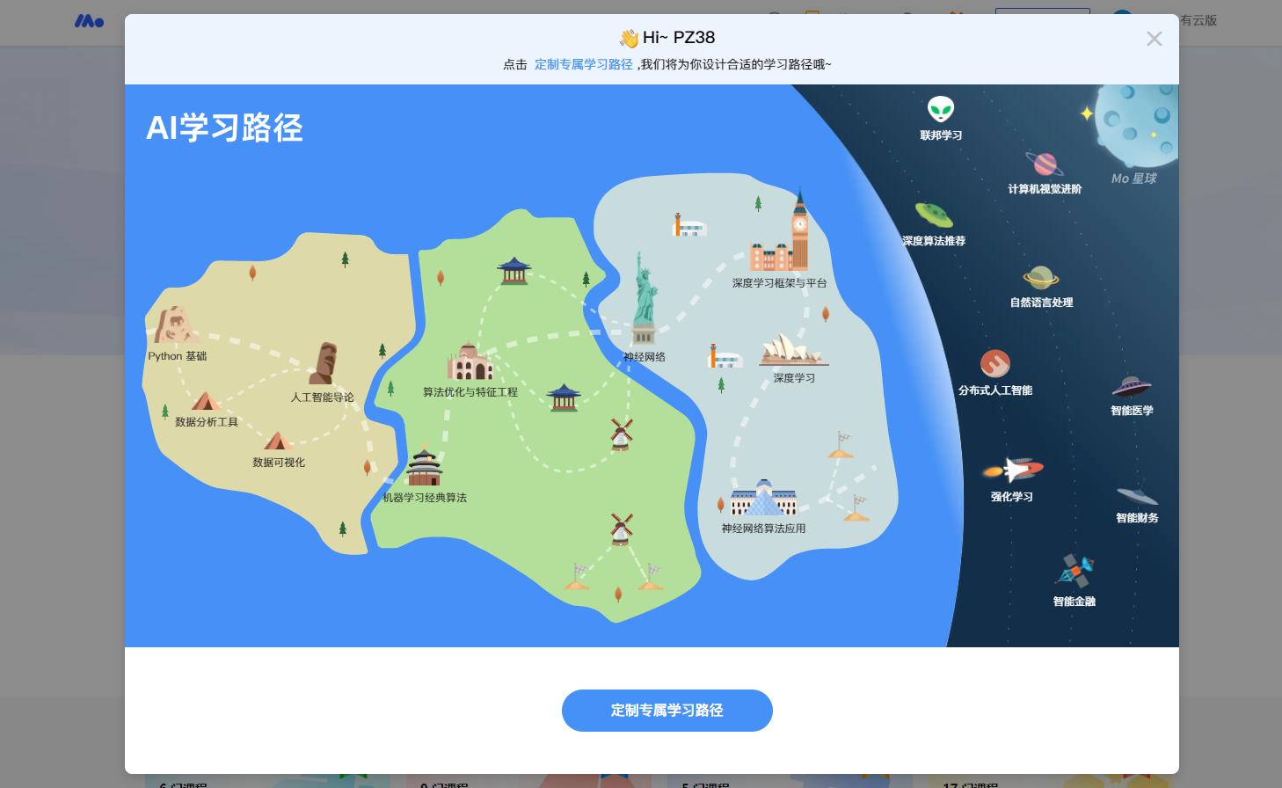Screen dimensions: 1282x788
Task: Open the green UFO 深度算法推荐 course
Action: pyautogui.click(x=933, y=215)
